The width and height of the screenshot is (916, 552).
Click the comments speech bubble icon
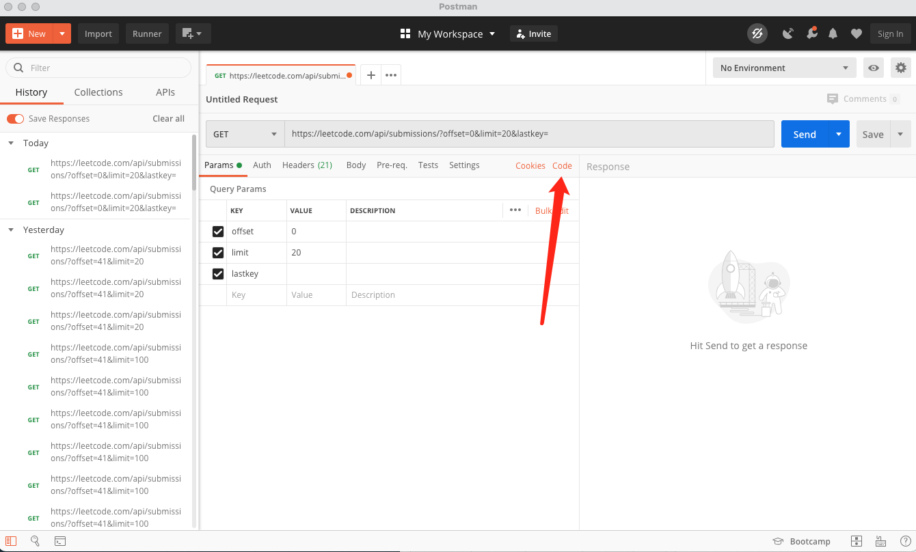tap(832, 99)
